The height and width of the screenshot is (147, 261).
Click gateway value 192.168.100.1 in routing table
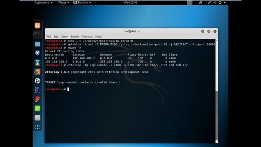click(84, 58)
